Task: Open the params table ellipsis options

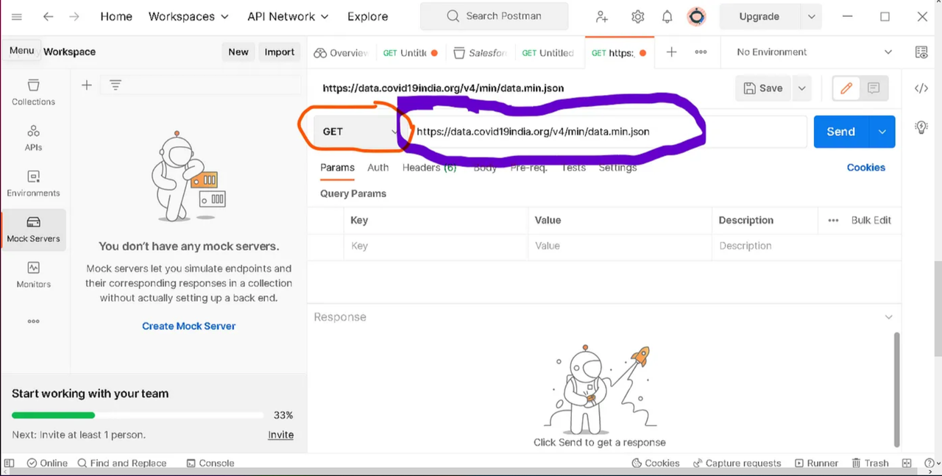Action: pyautogui.click(x=833, y=220)
